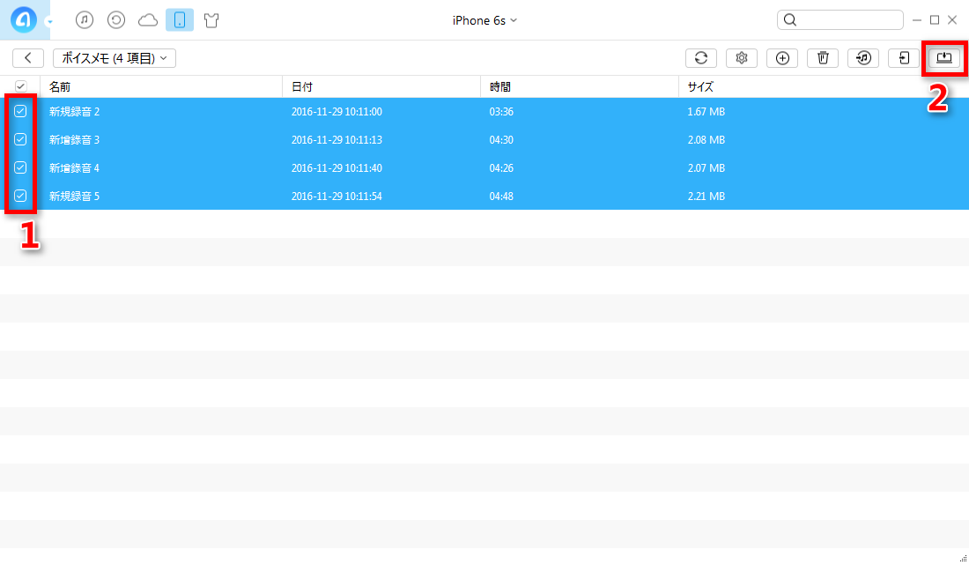Click the AnyTrans logo icon
The width and height of the screenshot is (969, 564).
pyautogui.click(x=24, y=19)
